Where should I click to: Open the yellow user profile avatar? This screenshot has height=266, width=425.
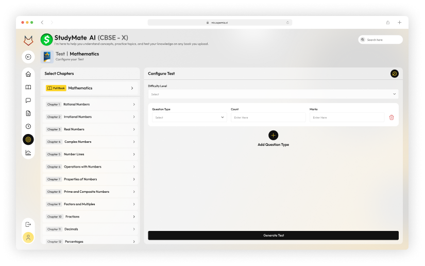pyautogui.click(x=28, y=238)
